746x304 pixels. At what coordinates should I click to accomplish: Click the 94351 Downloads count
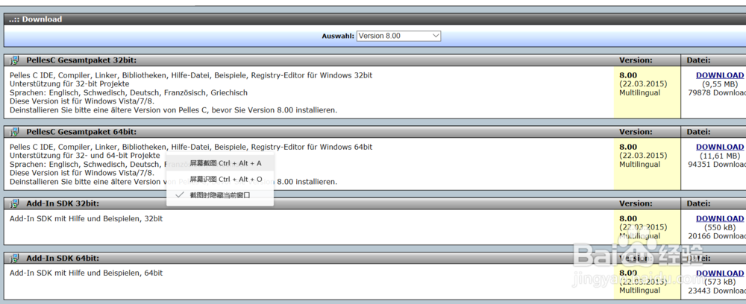pos(717,165)
